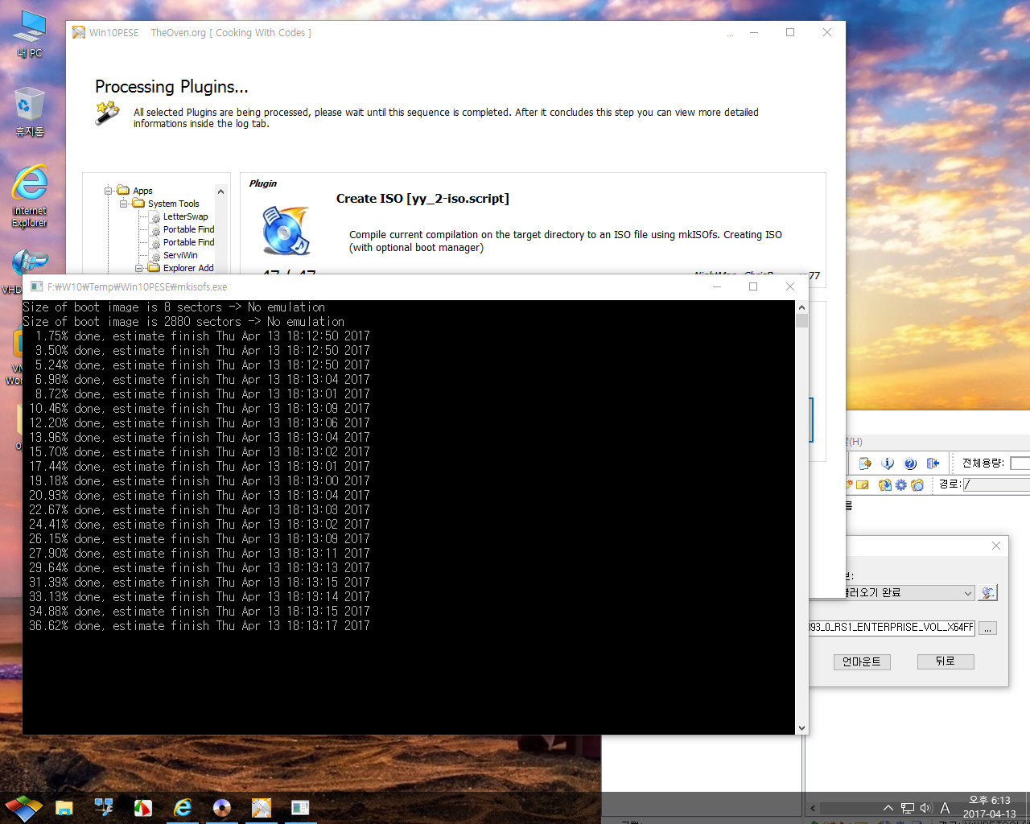Screen dimensions: 1030x824
Task: Click the info icon in the background toolbar
Action: 888,463
